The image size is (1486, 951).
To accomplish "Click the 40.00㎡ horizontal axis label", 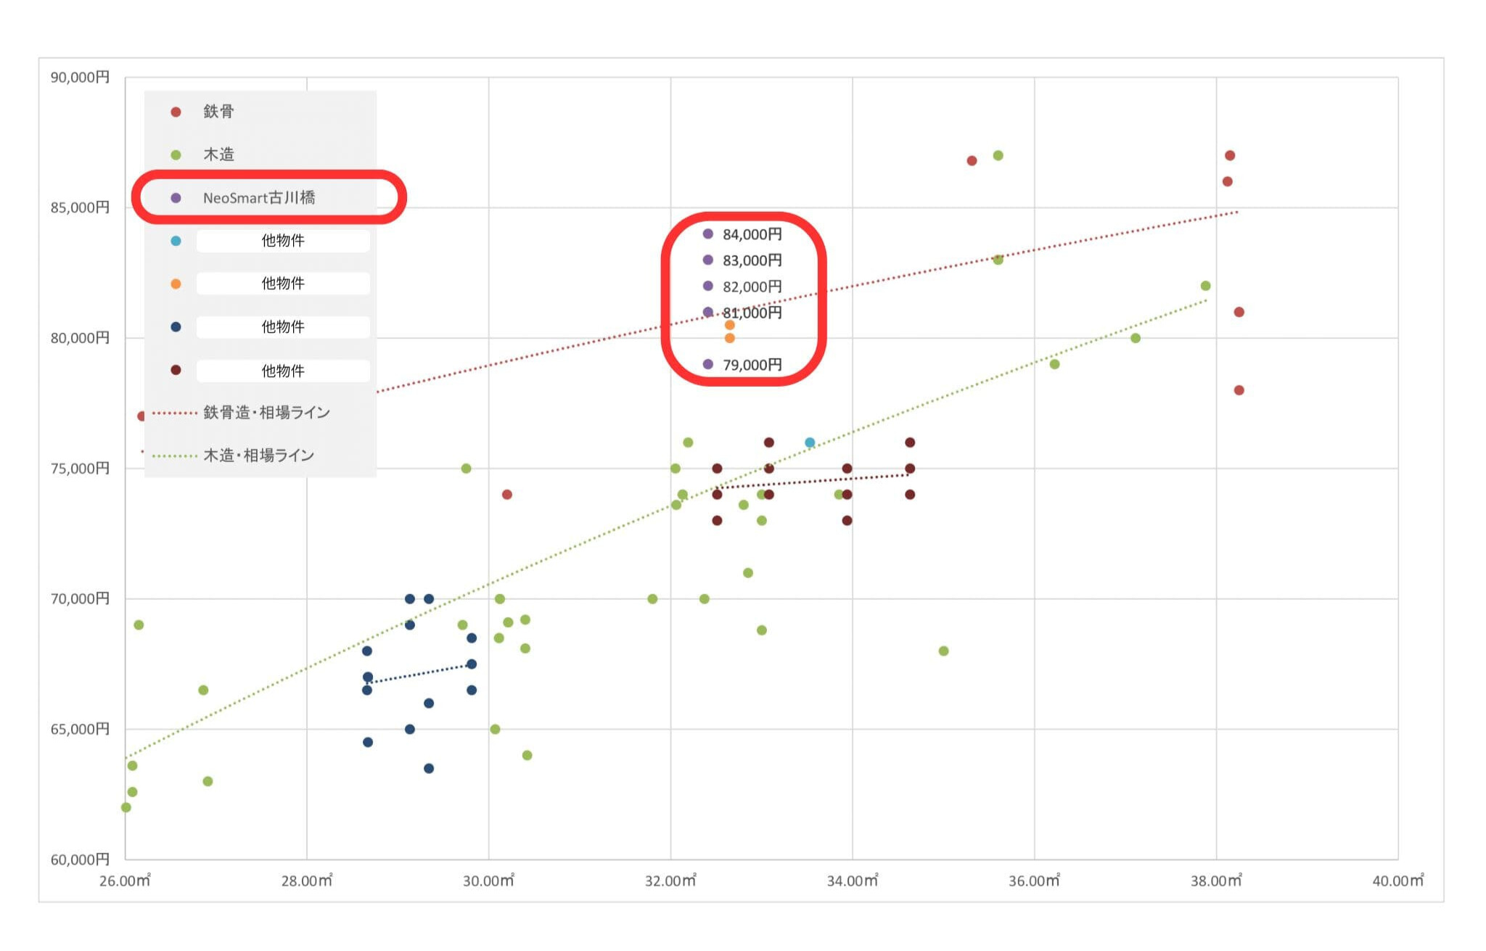I will click(x=1397, y=881).
